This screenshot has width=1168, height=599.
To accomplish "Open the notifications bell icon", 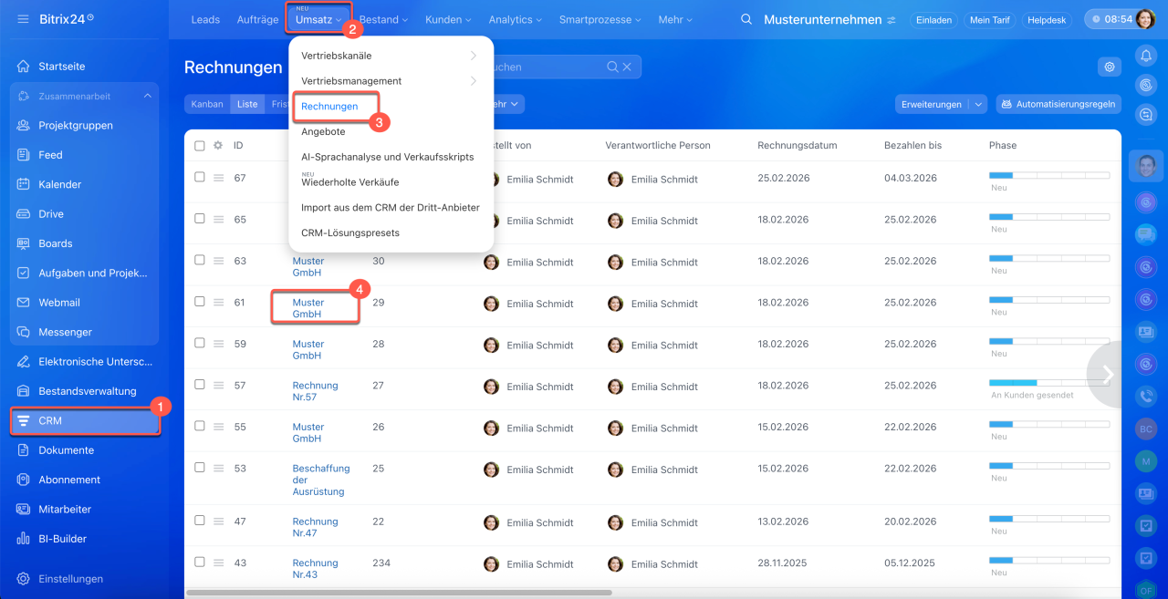I will pyautogui.click(x=1145, y=56).
